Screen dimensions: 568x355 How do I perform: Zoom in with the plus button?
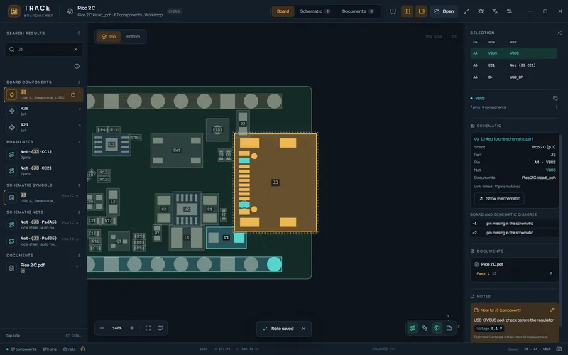(132, 328)
